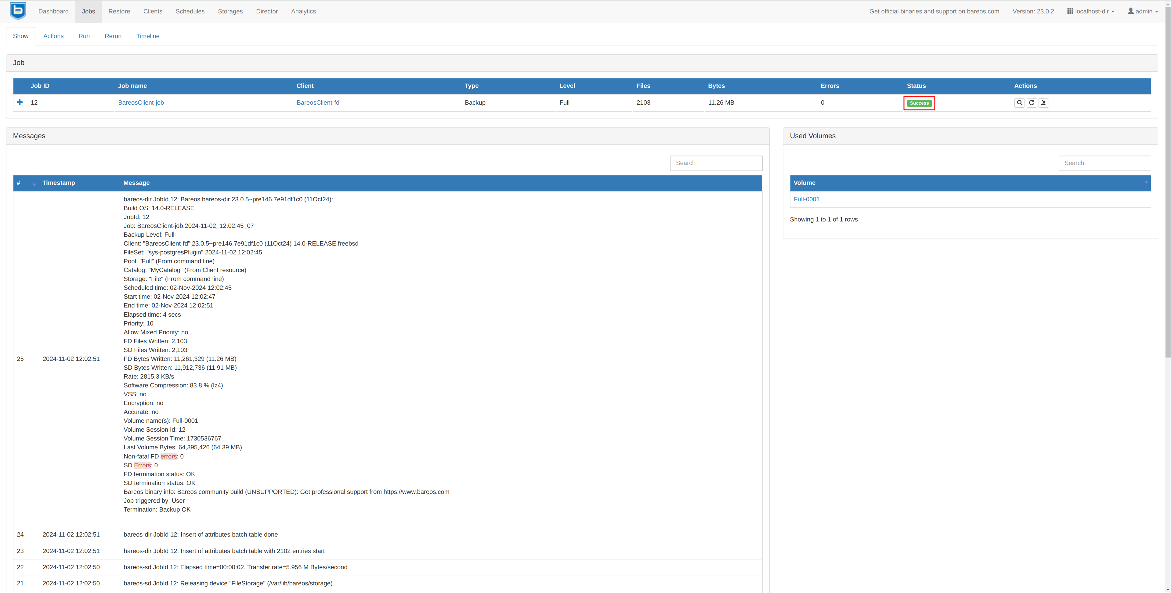Go to the Storages menu
This screenshot has height=593, width=1171.
pos(230,11)
